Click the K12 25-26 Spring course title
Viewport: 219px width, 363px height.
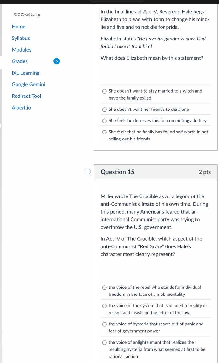[27, 14]
